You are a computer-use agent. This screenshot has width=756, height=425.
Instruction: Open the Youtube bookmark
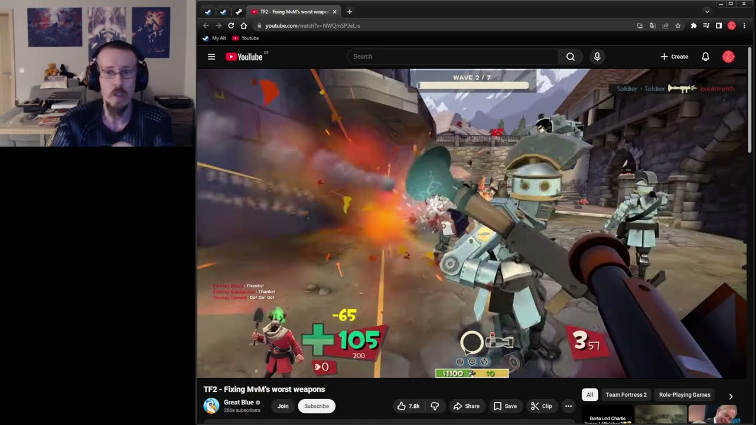point(246,38)
